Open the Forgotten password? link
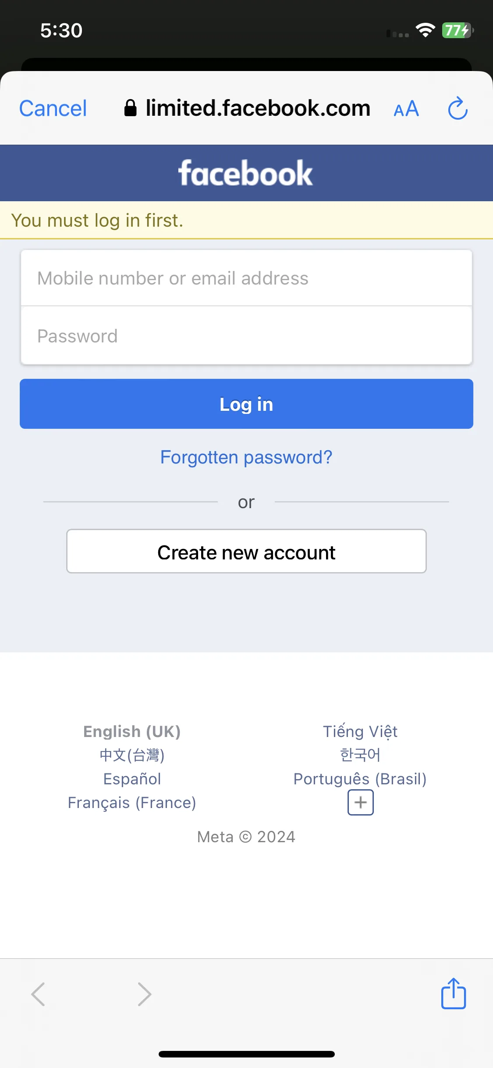The height and width of the screenshot is (1068, 493). pos(246,457)
